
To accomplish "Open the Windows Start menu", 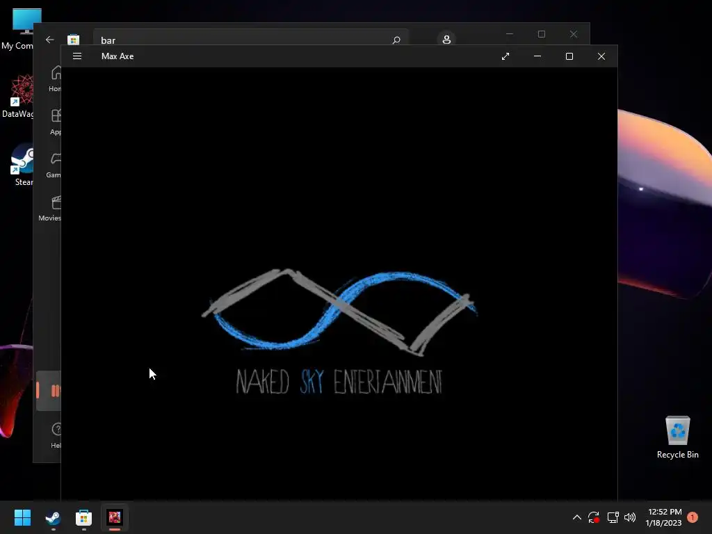I will click(22, 517).
